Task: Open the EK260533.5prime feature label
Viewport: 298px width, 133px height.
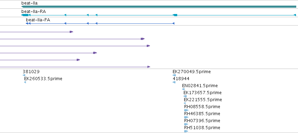Action: click(x=43, y=79)
